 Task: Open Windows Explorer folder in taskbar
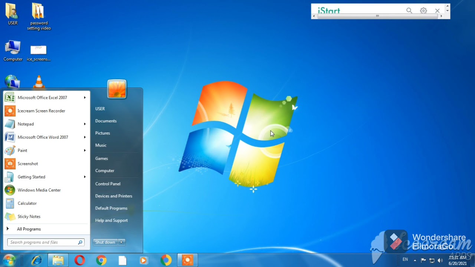pos(58,260)
